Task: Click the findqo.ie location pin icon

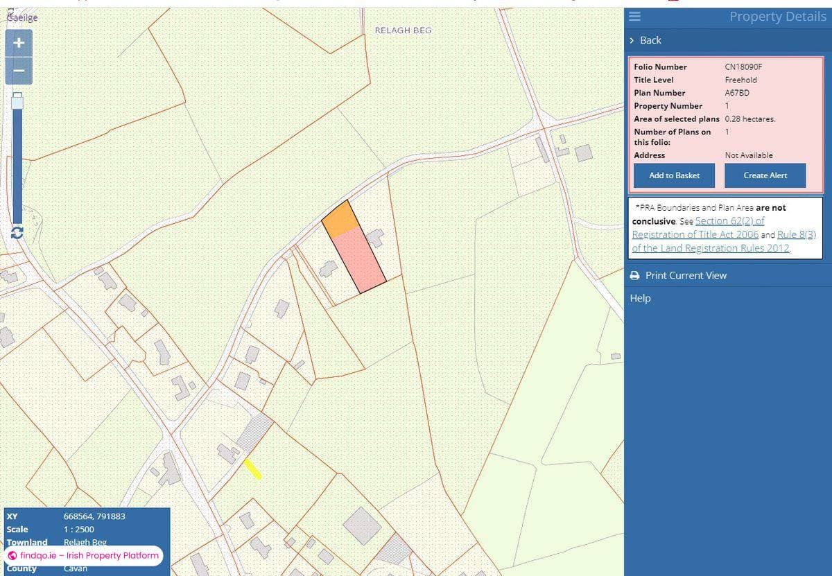Action: 12,555
